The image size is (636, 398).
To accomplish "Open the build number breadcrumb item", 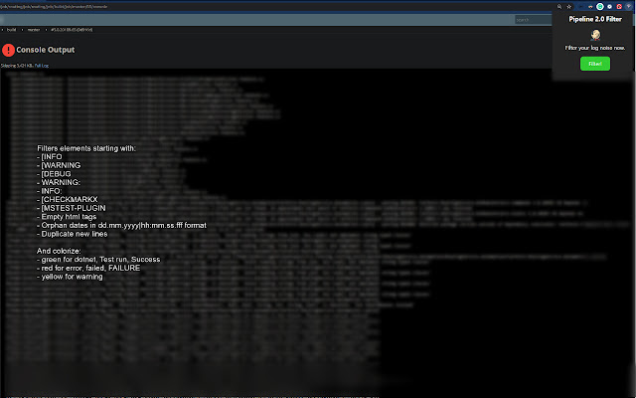I will [x=72, y=30].
